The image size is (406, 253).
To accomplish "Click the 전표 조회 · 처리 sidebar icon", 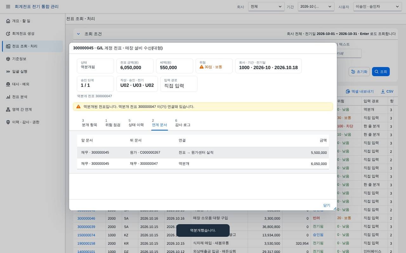I will [x=8, y=46].
